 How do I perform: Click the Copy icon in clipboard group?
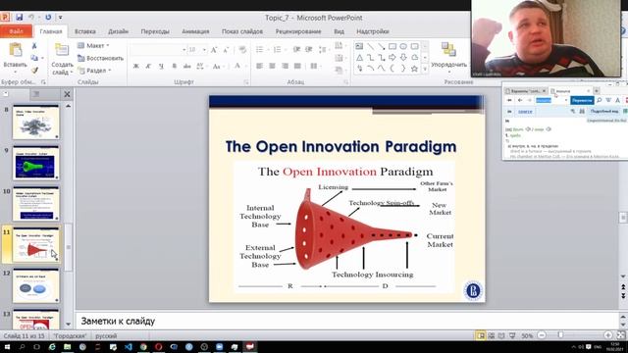pos(34,58)
